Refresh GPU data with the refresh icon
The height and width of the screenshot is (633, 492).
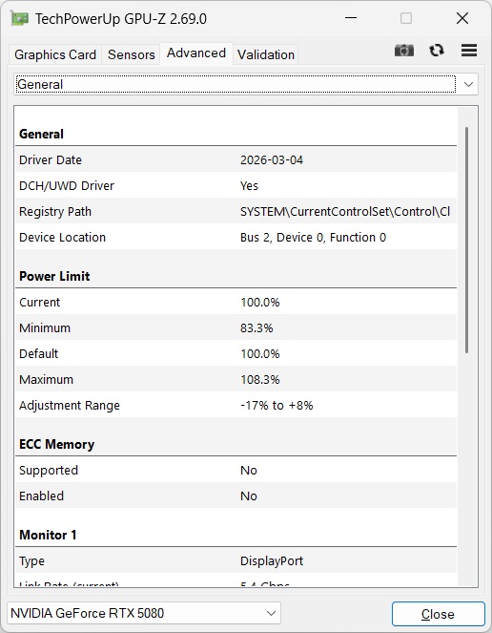437,51
